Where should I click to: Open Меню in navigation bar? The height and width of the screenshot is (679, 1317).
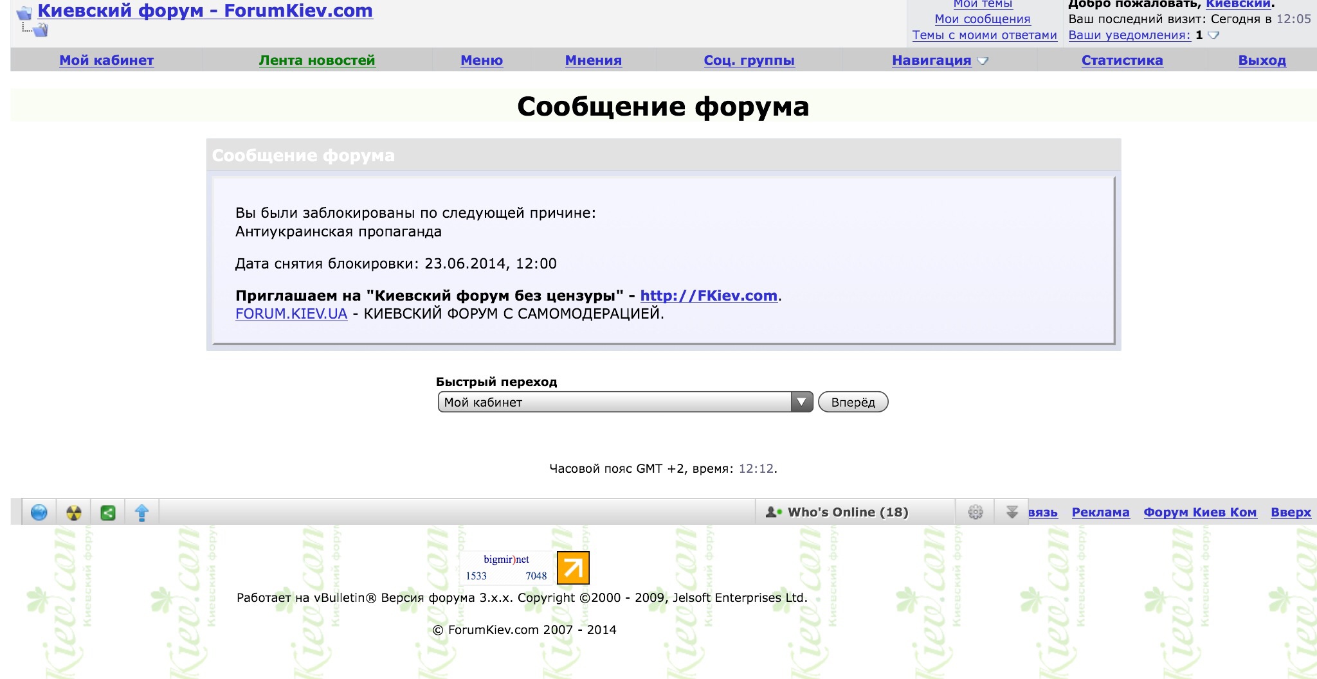click(482, 60)
